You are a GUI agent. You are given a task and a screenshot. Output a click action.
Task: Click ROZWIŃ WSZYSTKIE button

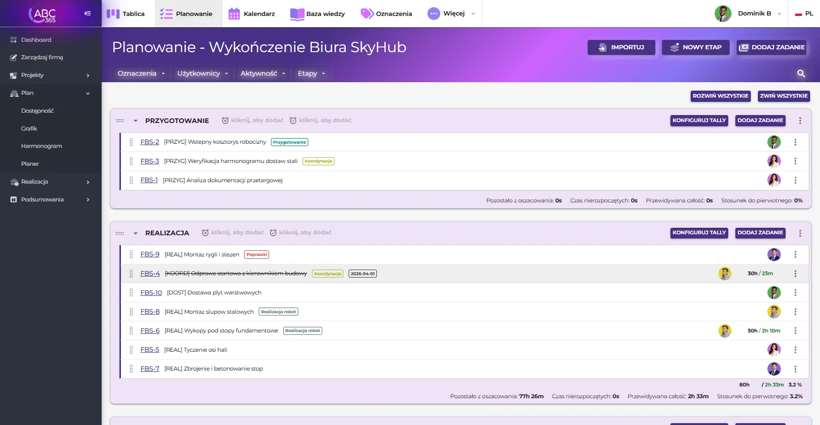tap(720, 96)
